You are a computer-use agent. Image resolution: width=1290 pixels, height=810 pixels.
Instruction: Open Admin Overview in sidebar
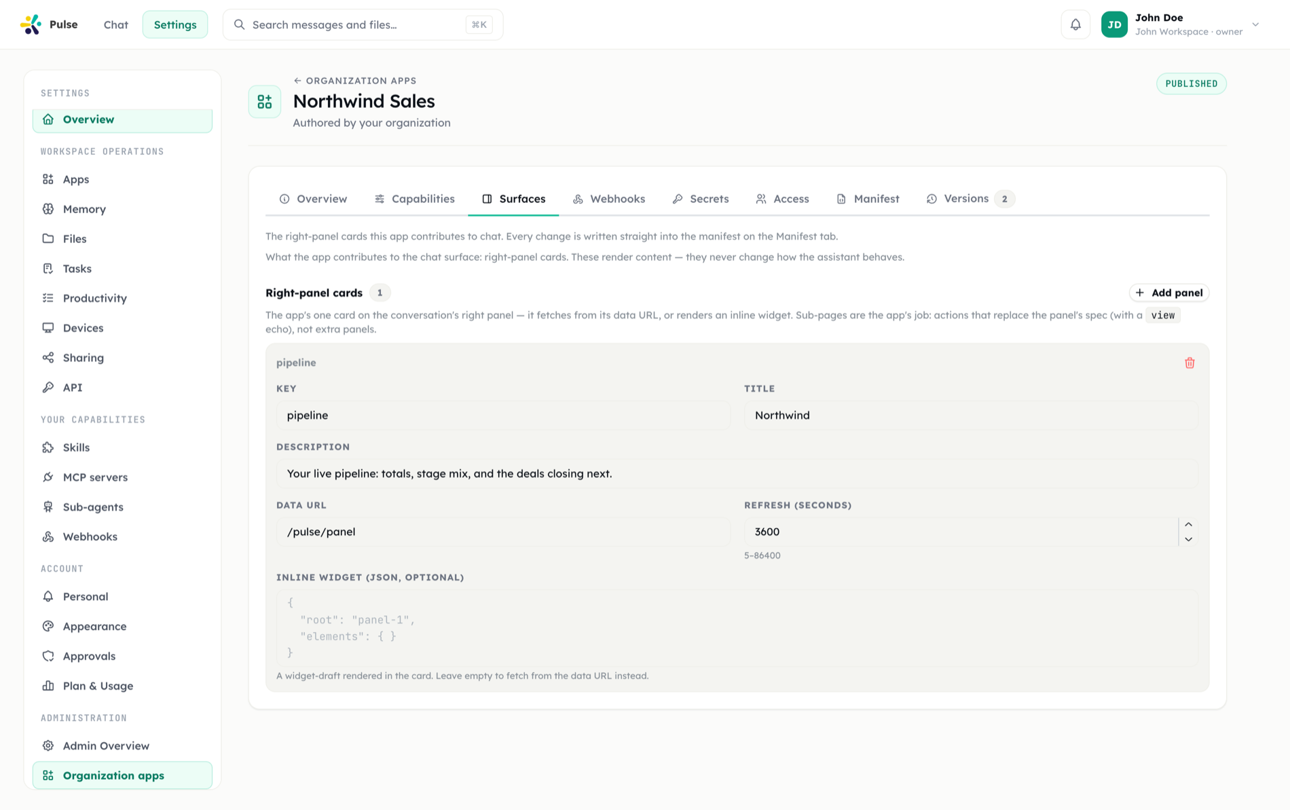[x=122, y=745]
